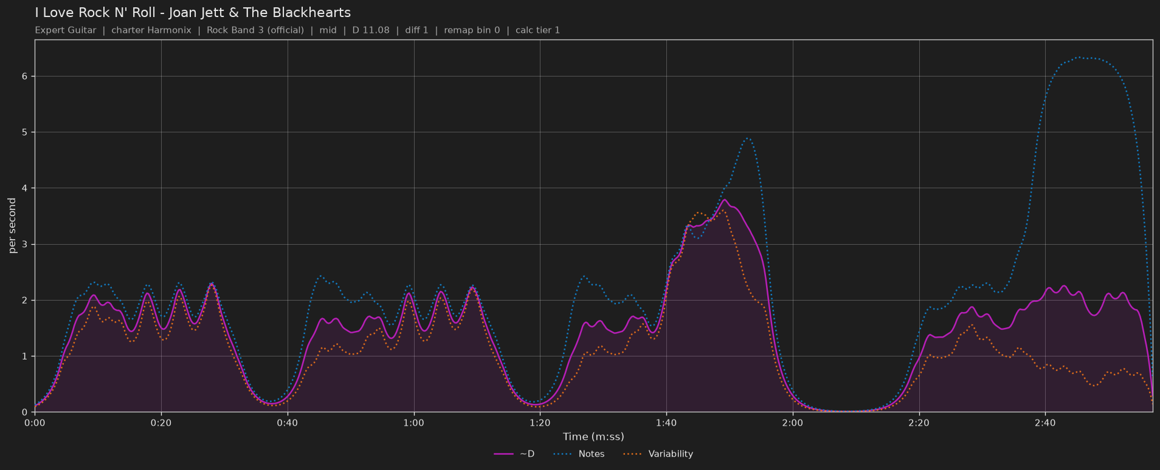Click the y-axis tick label 6
This screenshot has height=470, width=1160.
click(25, 77)
